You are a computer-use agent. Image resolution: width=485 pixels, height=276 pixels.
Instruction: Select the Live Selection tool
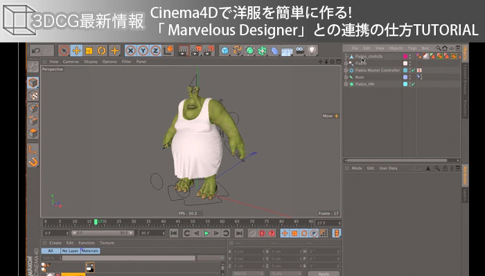(64, 50)
